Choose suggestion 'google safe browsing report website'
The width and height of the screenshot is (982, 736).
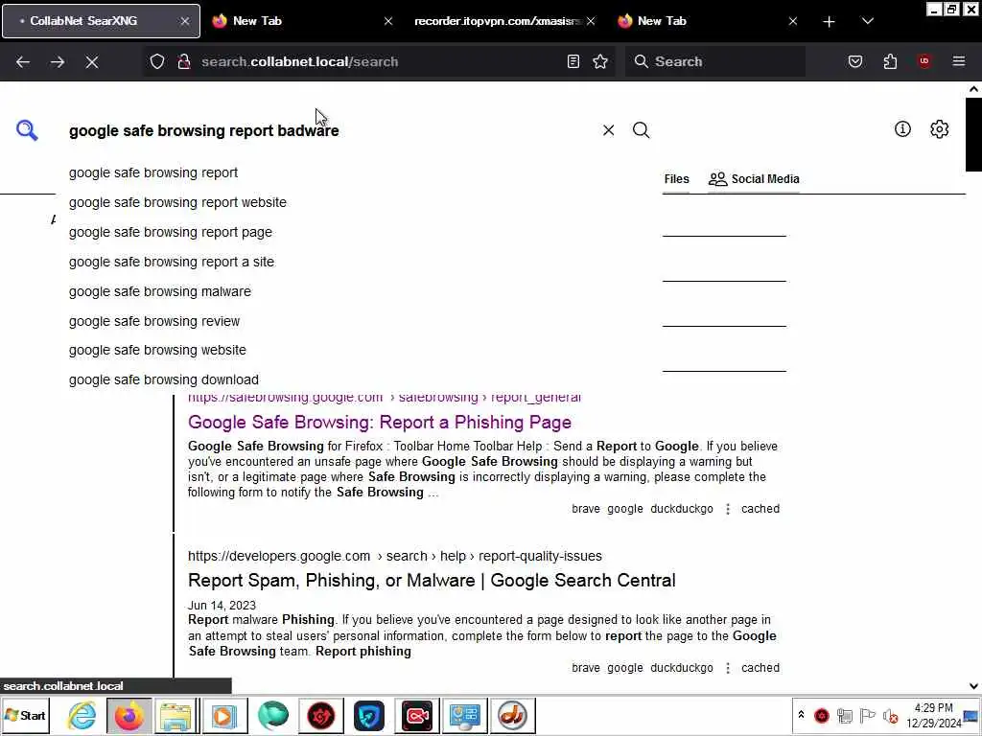pos(177,202)
